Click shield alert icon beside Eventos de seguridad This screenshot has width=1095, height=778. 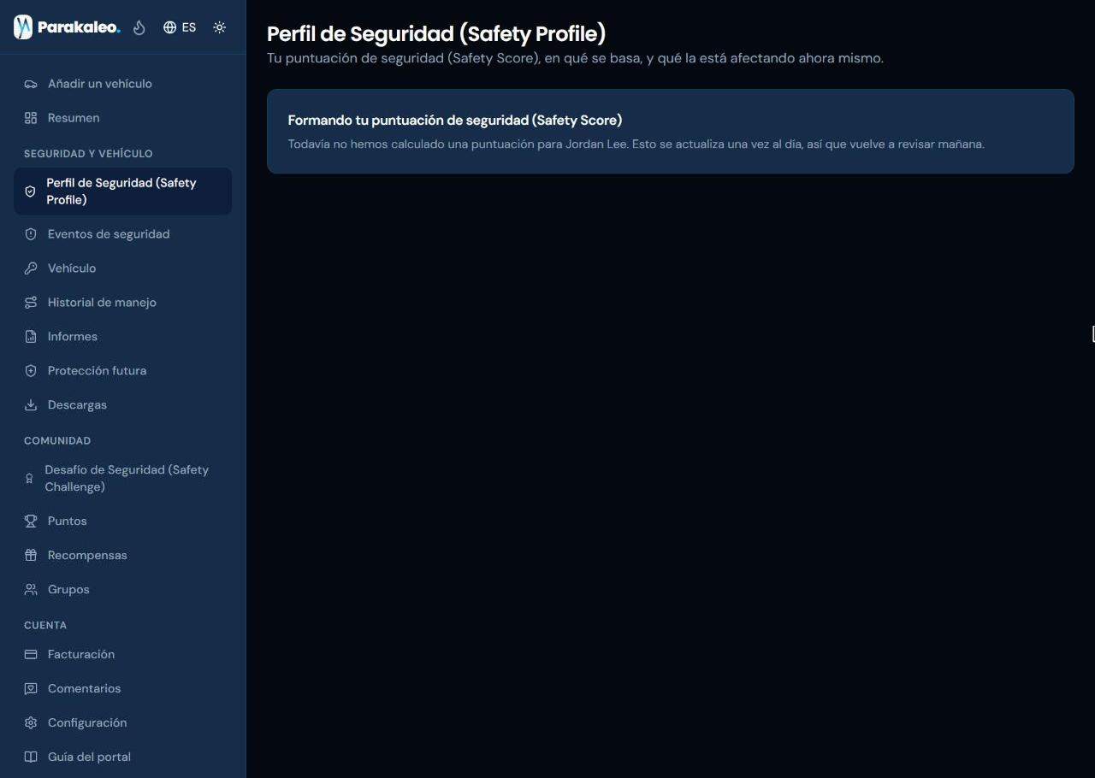(x=31, y=234)
